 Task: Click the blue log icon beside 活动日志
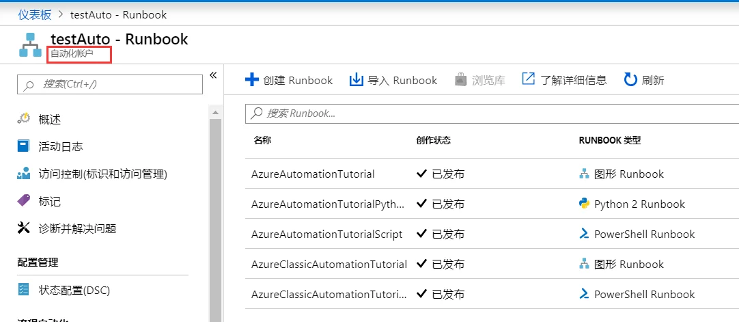click(x=23, y=146)
